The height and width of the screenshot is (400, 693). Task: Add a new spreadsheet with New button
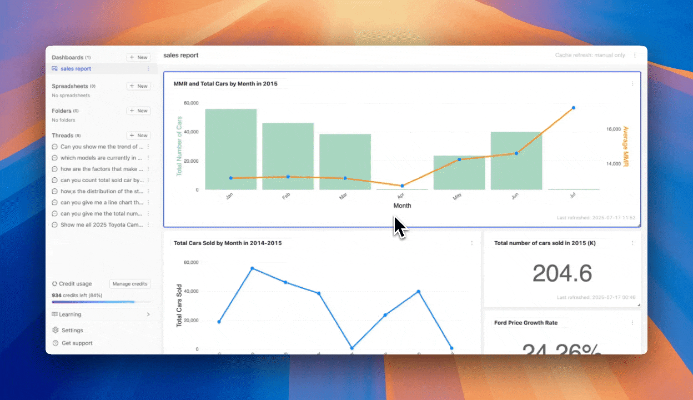tap(138, 86)
